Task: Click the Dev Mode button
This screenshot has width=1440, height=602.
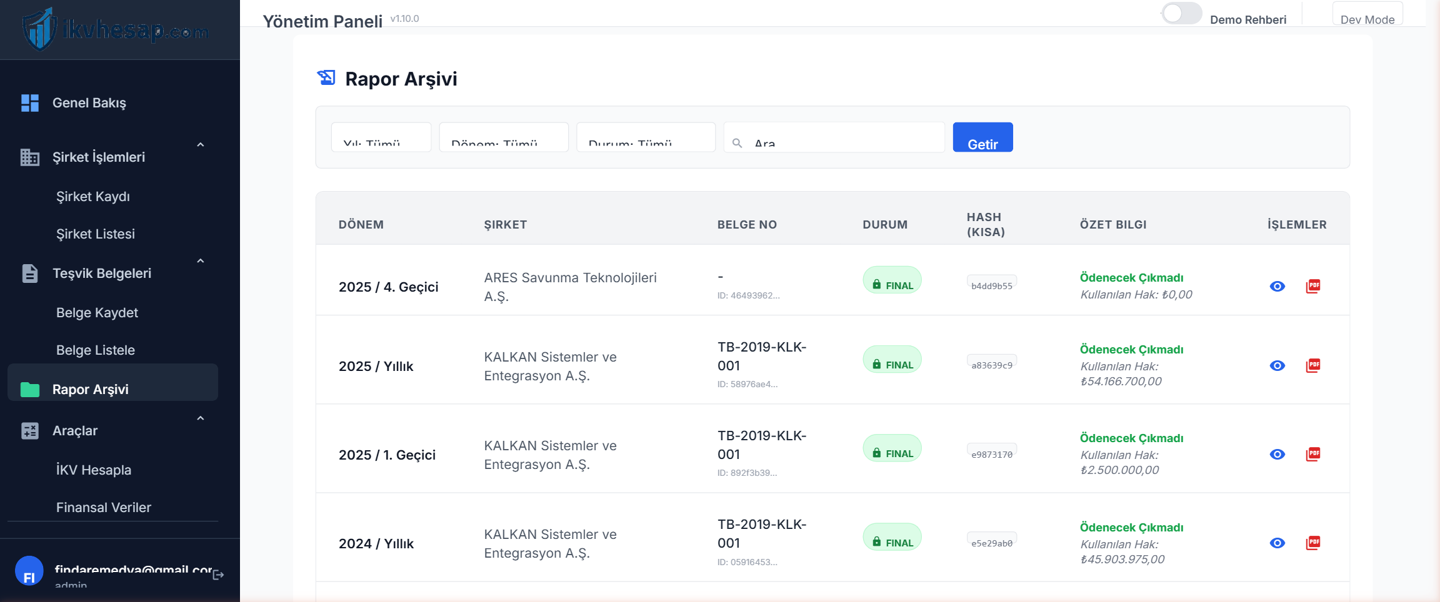Action: click(1367, 14)
